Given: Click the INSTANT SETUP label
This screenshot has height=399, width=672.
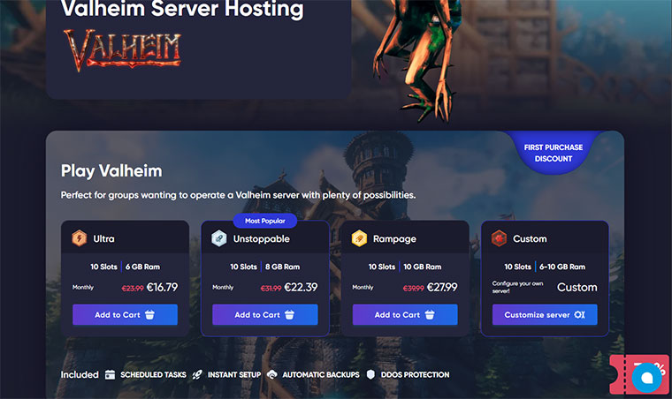Looking at the screenshot, I should 234,374.
